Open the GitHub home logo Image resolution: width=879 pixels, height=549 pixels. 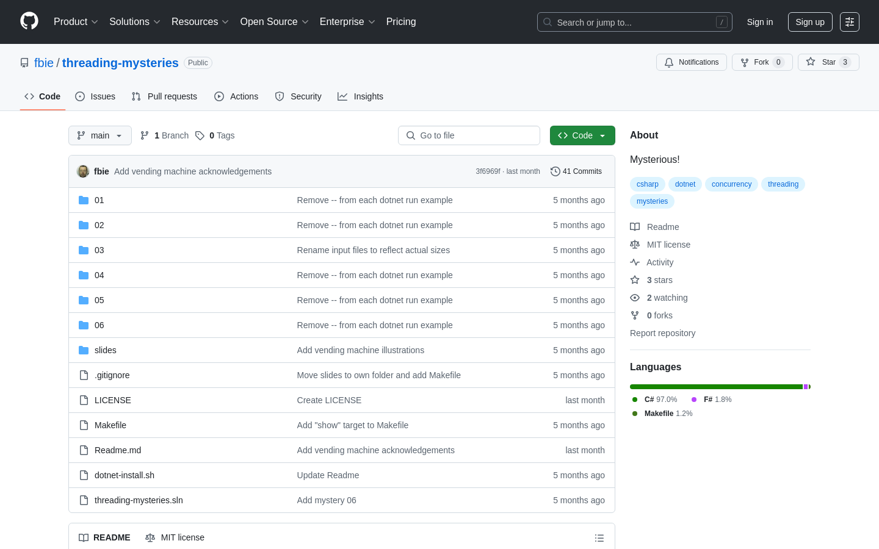click(29, 21)
